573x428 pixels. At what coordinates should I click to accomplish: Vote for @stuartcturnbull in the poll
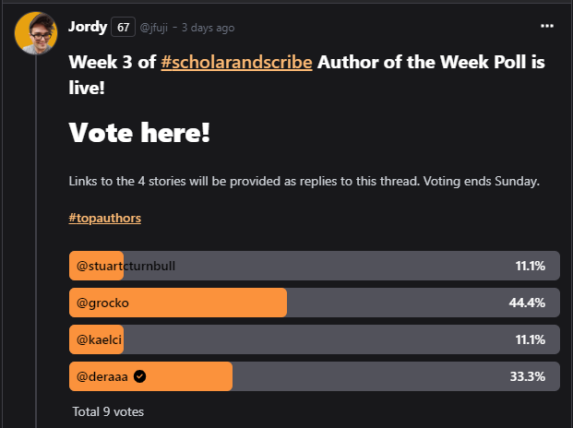pos(315,266)
